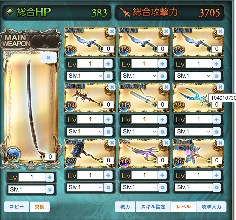236x220 pixels.
Task: Remove the EX攻刃(大) weapon with X
Action: tap(166, 87)
